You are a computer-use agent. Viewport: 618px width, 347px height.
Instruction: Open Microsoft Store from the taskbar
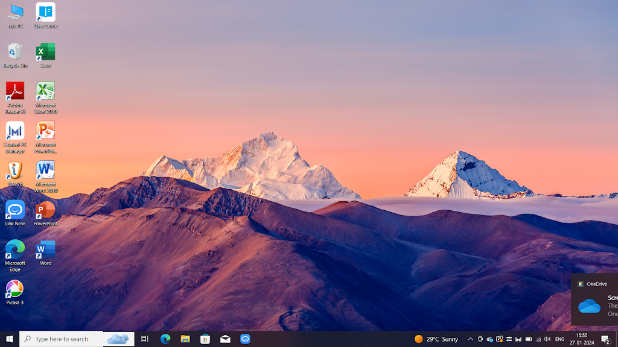pos(205,339)
